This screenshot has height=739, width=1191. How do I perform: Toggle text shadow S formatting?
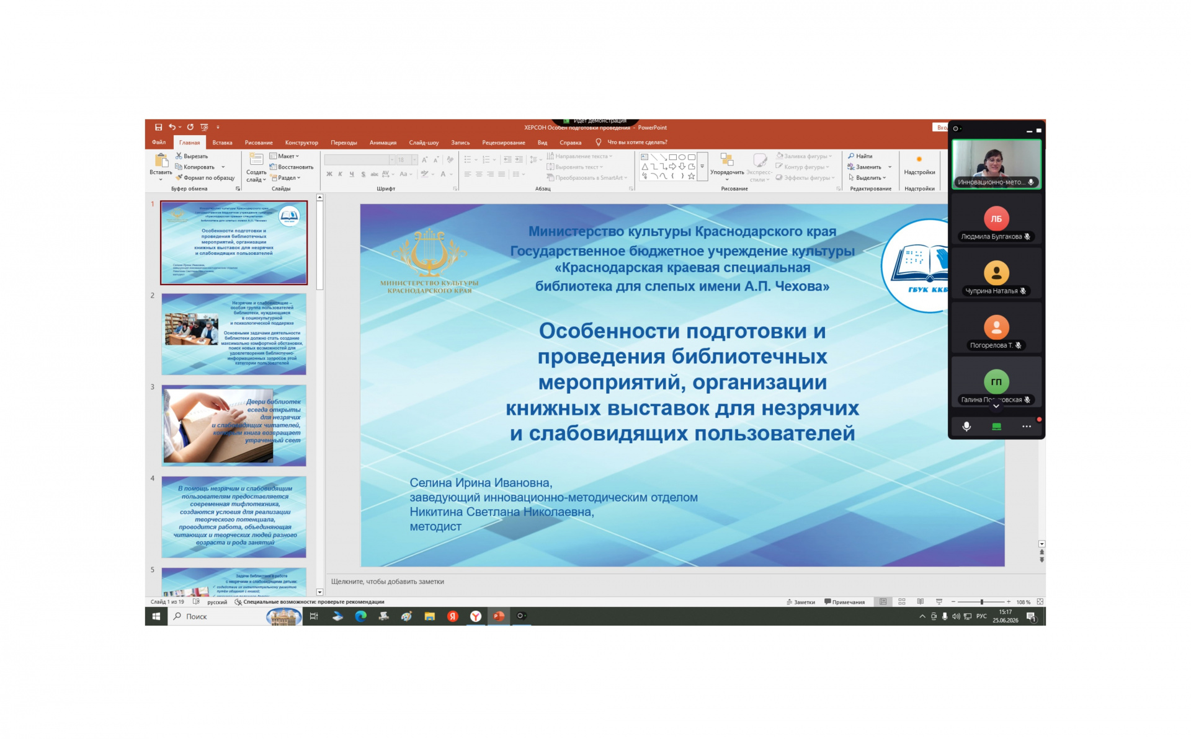(x=363, y=174)
